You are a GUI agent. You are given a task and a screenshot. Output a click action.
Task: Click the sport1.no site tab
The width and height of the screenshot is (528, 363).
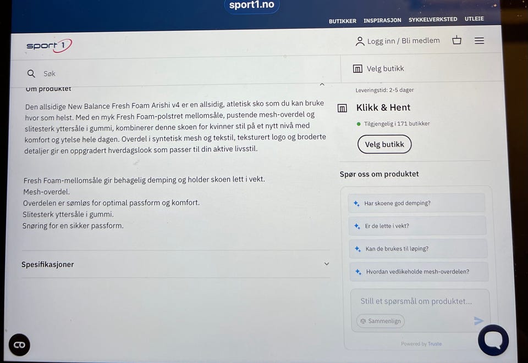pyautogui.click(x=252, y=5)
